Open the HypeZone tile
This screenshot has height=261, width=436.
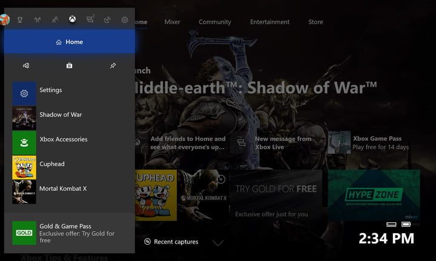tap(374, 195)
